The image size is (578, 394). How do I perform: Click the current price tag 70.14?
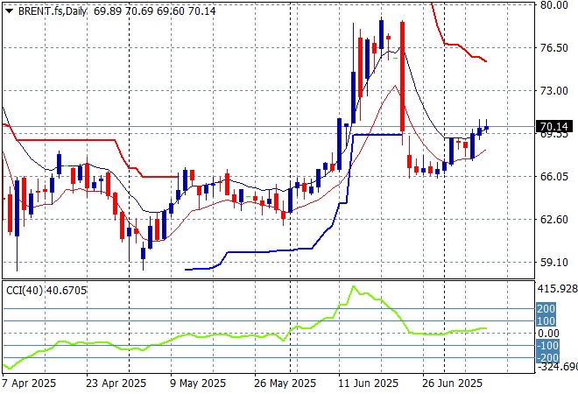556,126
